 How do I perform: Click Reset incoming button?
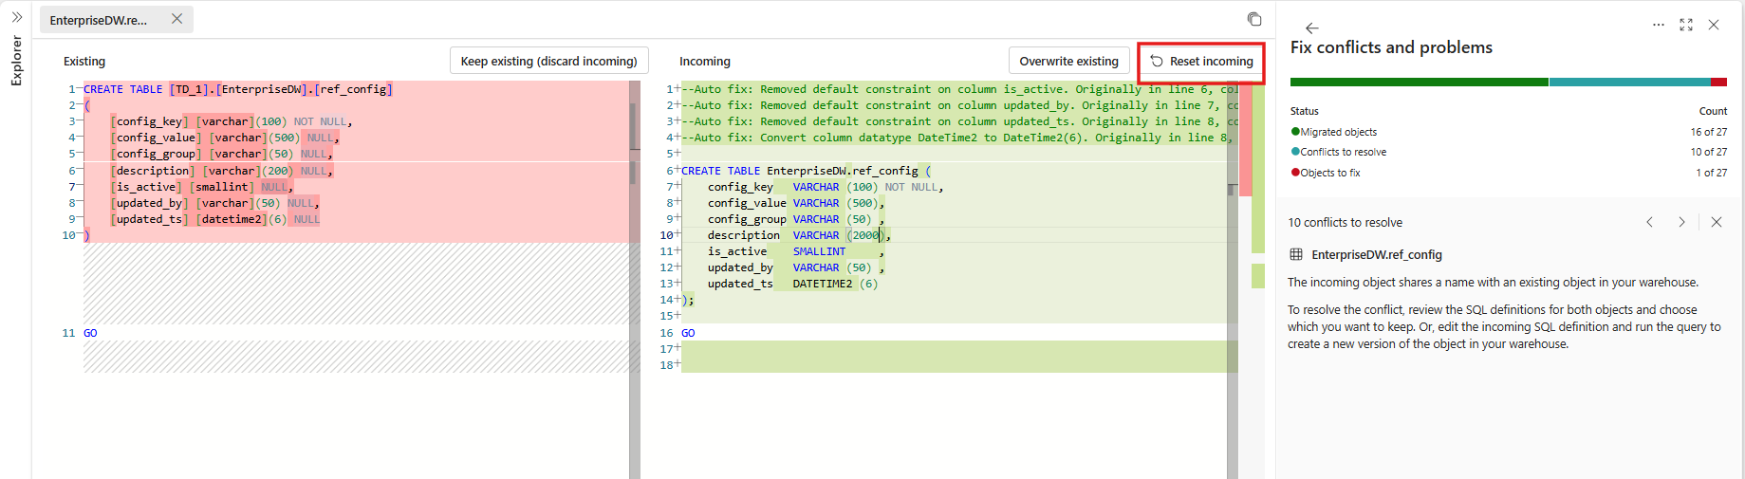click(x=1201, y=61)
